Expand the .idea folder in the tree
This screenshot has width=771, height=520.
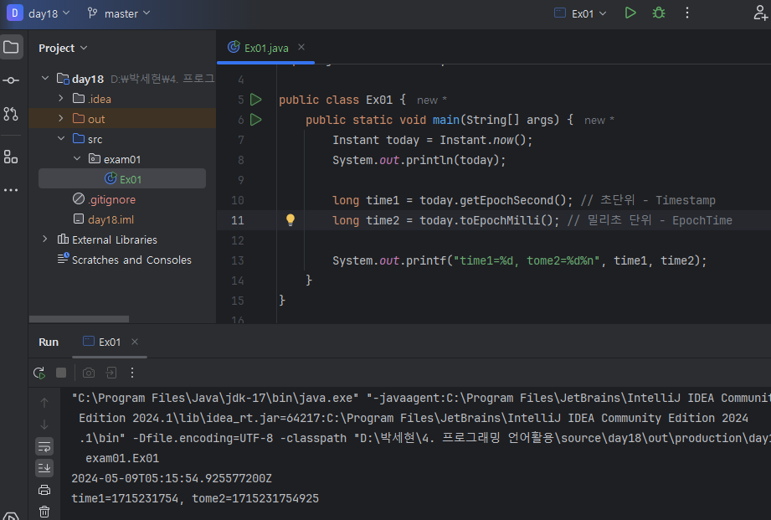[x=61, y=99]
